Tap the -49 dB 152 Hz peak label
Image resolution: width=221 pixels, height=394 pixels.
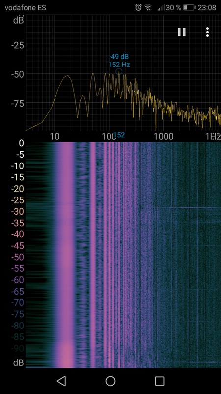tap(119, 61)
